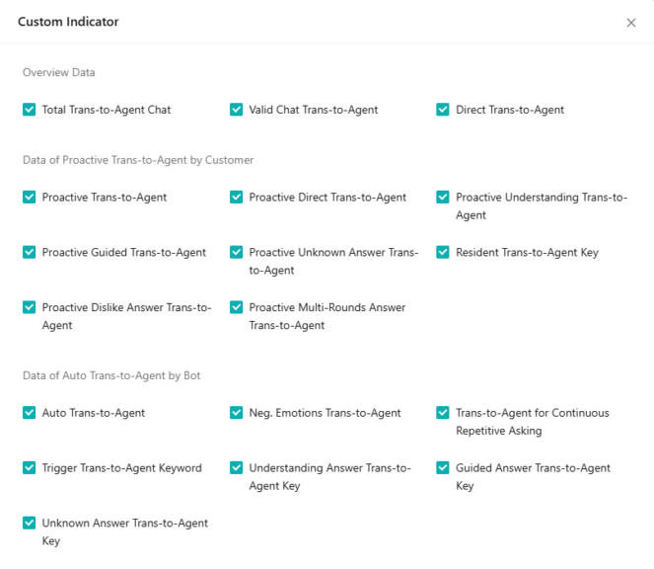Disable Direct Trans-to-Agent indicator
Screen dimensions: 654x569
tap(443, 110)
